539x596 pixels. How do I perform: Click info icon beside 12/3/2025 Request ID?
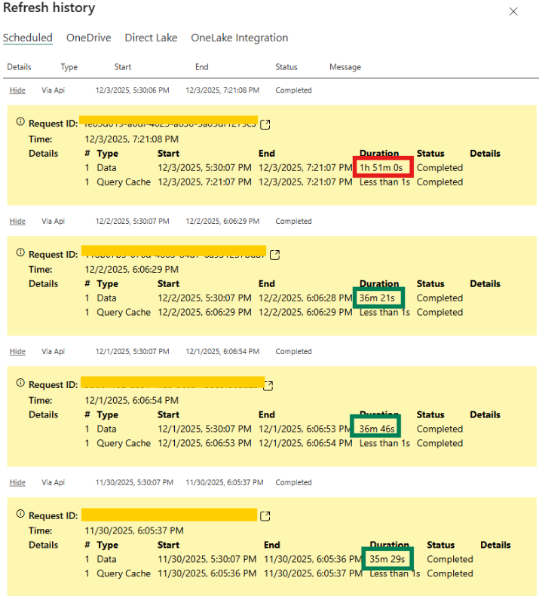coord(20,121)
